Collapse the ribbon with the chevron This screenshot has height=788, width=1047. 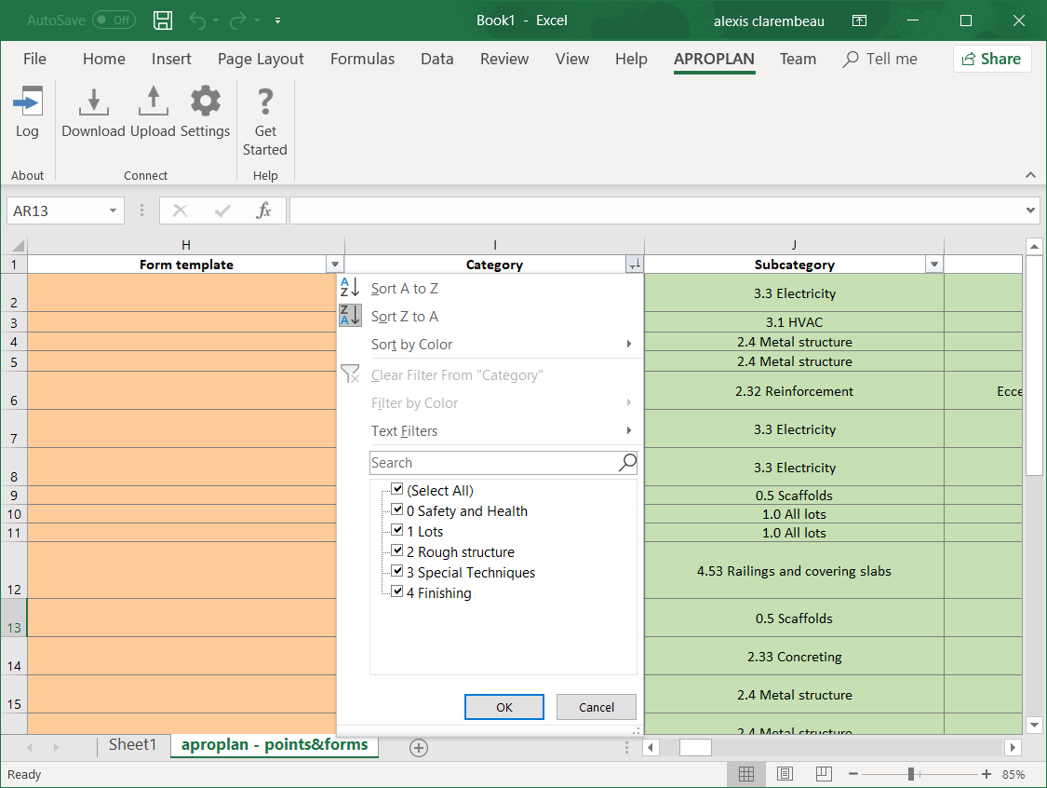[1030, 175]
